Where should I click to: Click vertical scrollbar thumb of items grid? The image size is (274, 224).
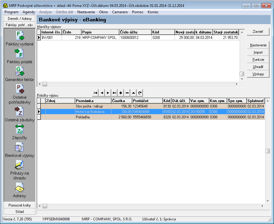[267, 151]
